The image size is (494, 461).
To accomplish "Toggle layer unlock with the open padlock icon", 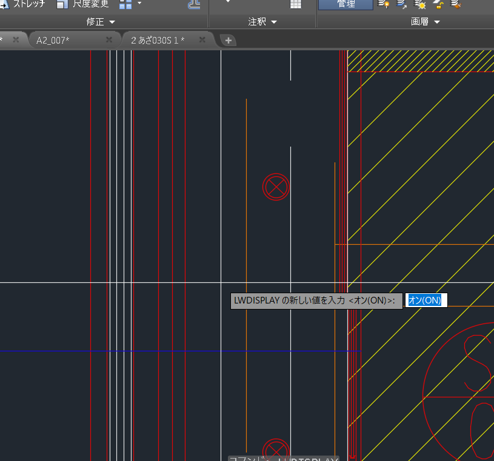I will (x=438, y=4).
